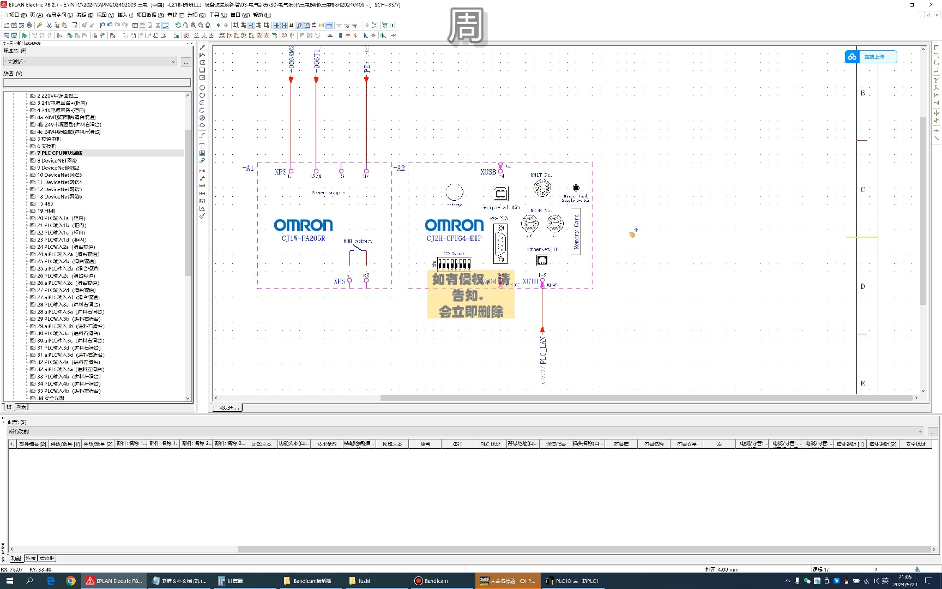Click the wrench properties toolbar icon
The height and width of the screenshot is (589, 942).
pos(39,25)
